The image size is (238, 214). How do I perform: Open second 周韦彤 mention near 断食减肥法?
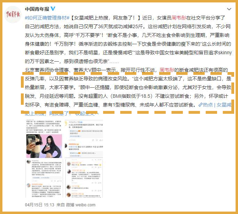(x=167, y=70)
